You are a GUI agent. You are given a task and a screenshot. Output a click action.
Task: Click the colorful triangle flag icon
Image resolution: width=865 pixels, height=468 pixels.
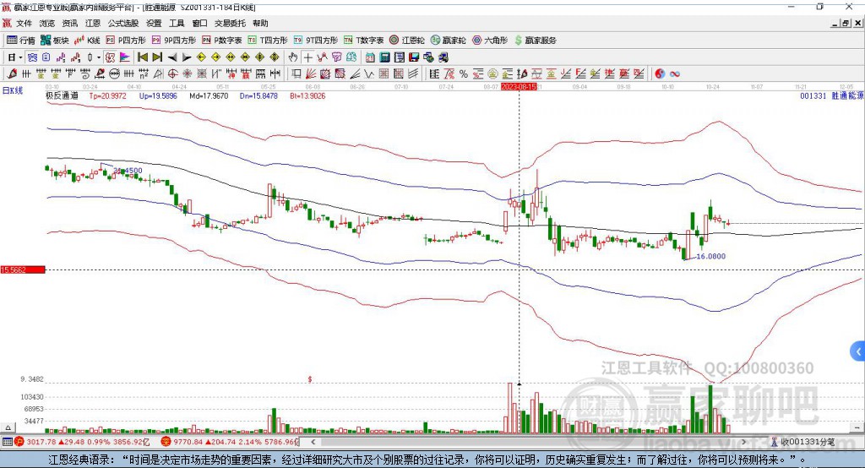[125, 57]
